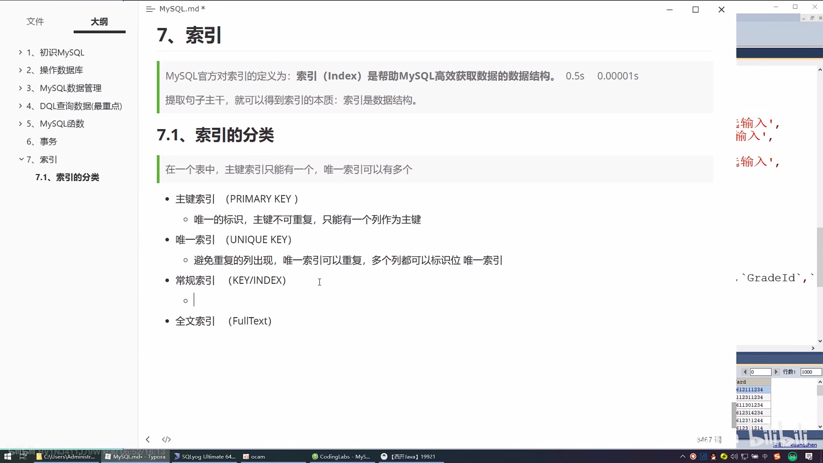Collapse the '7、索引' outline section
The height and width of the screenshot is (463, 823).
pos(21,159)
